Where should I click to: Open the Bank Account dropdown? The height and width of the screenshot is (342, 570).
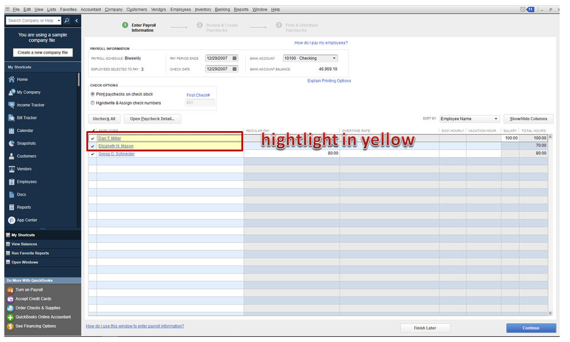310,58
